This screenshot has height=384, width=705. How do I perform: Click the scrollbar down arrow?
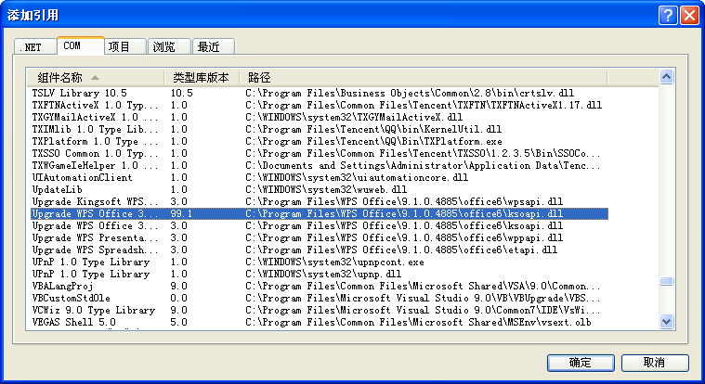click(666, 322)
